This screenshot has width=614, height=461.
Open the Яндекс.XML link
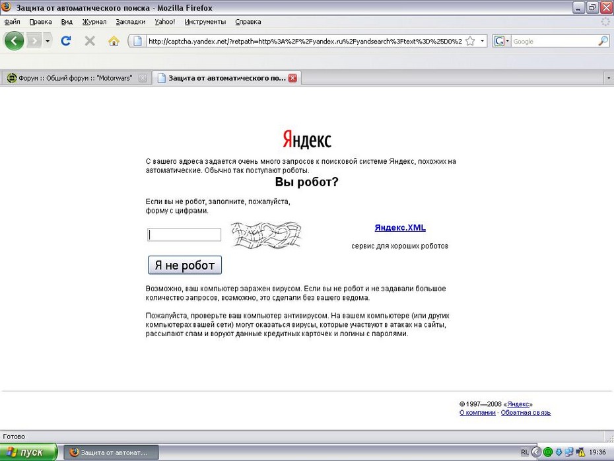pos(400,228)
